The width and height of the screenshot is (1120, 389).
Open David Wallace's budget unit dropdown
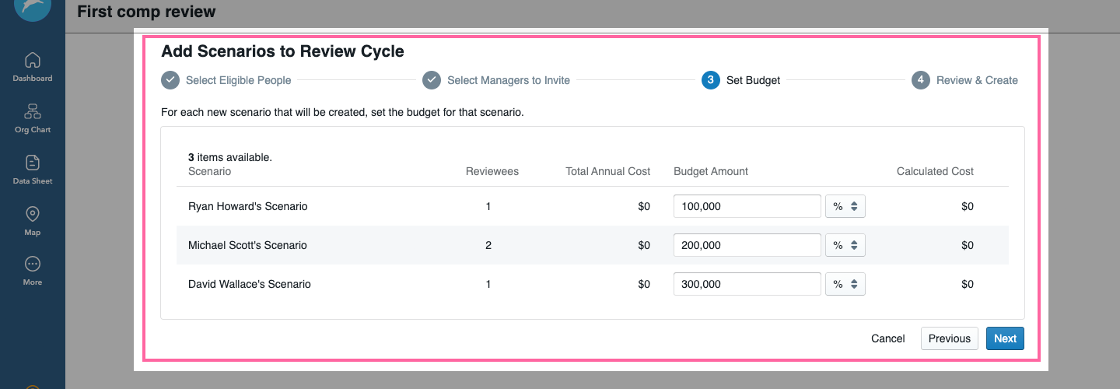coord(845,284)
